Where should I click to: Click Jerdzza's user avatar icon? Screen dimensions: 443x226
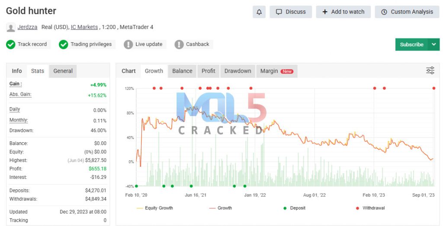coord(11,27)
